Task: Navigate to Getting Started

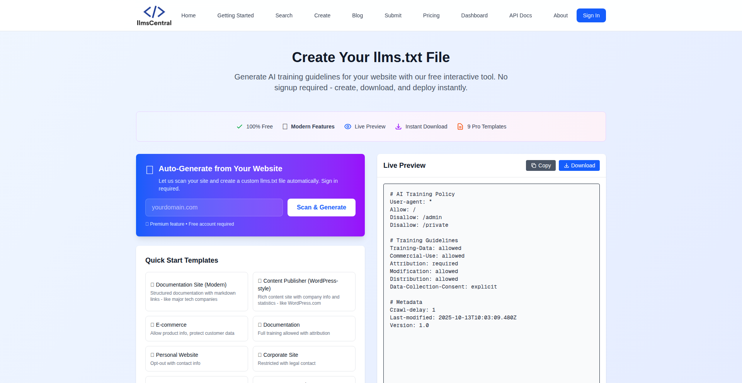Action: pos(235,15)
